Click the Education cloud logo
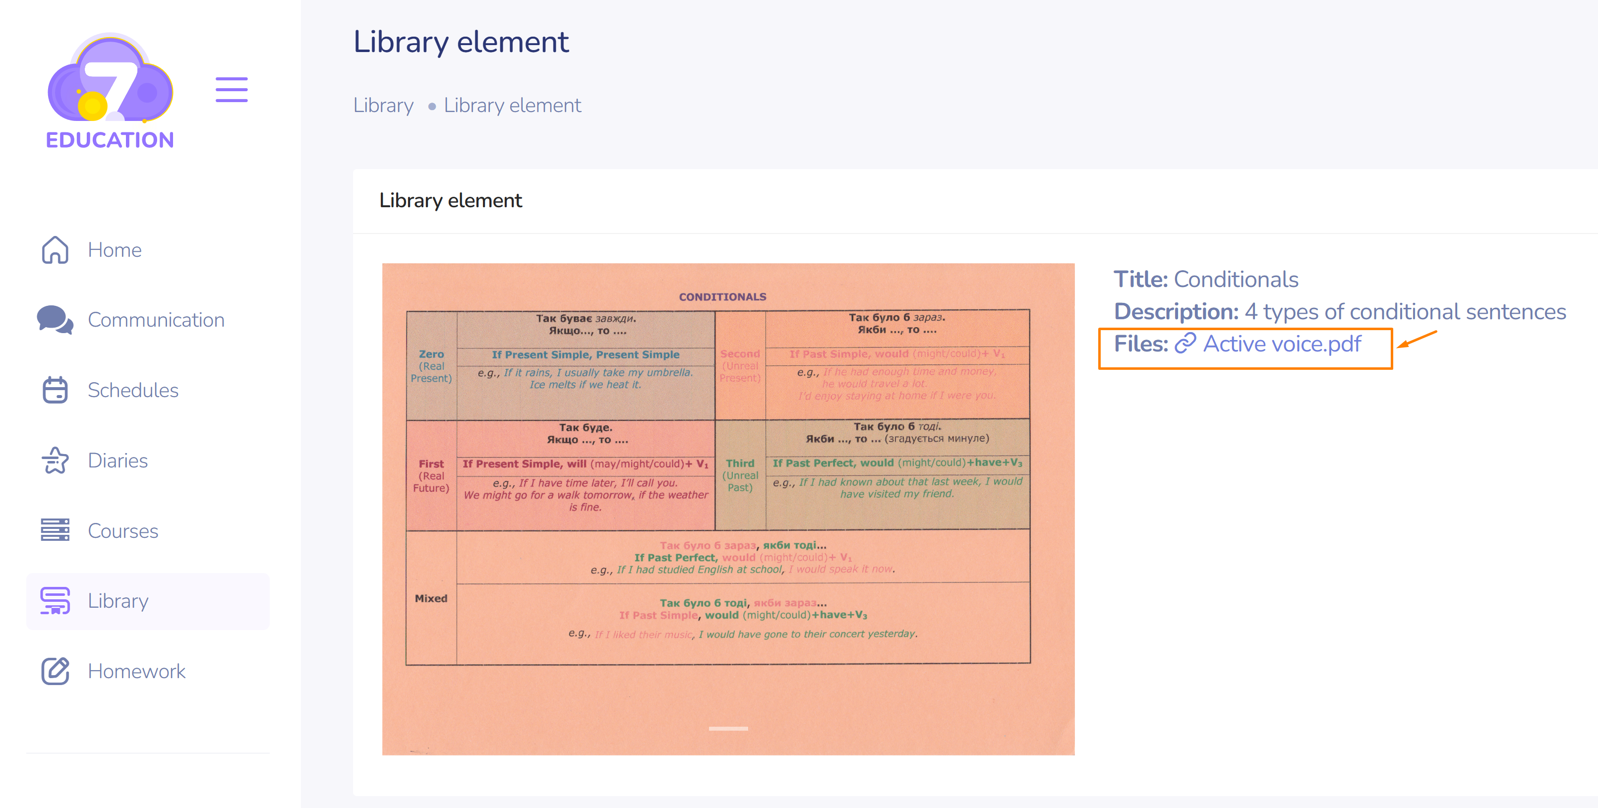The height and width of the screenshot is (808, 1598). (x=110, y=92)
